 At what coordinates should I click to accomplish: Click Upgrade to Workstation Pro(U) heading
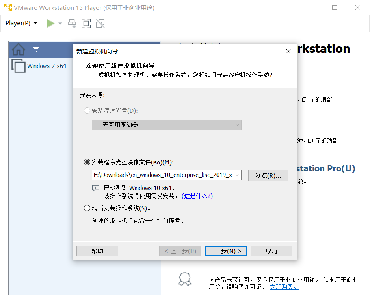click(x=326, y=168)
